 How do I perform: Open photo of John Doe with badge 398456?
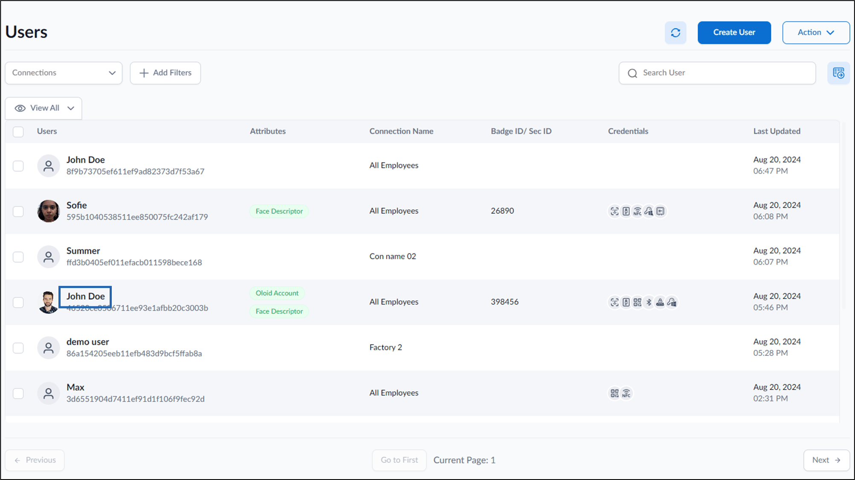tap(48, 302)
